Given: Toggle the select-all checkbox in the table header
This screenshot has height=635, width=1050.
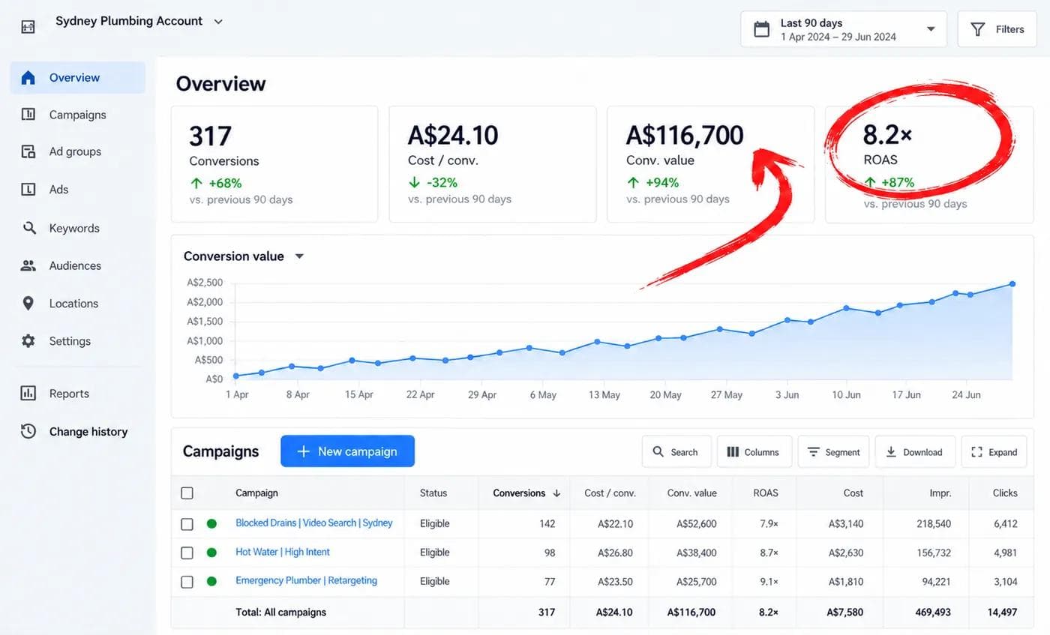Looking at the screenshot, I should click(x=187, y=493).
